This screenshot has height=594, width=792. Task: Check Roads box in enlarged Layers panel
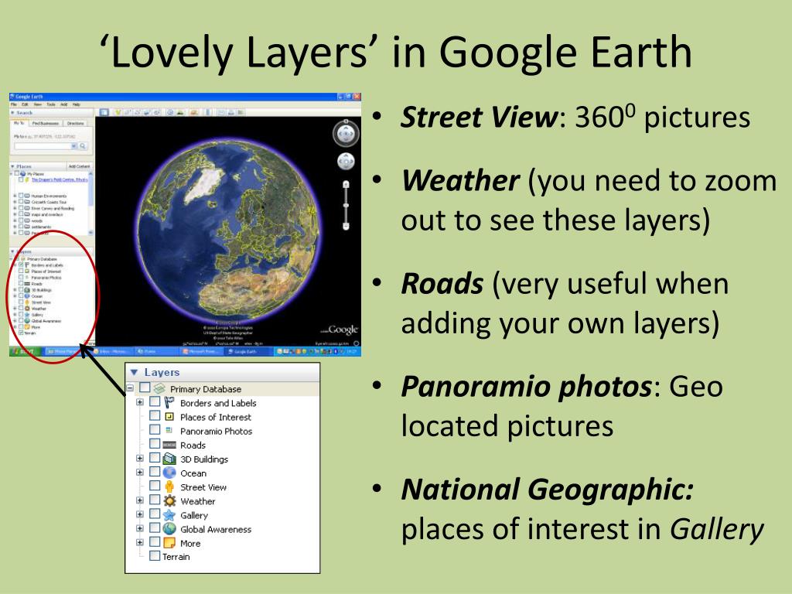155,443
